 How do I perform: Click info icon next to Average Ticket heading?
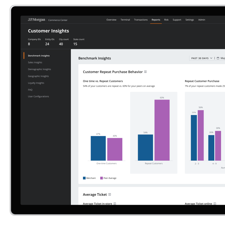point(110,194)
